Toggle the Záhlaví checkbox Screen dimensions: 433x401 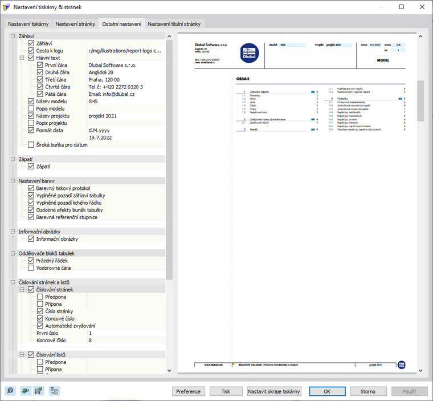pyautogui.click(x=31, y=43)
